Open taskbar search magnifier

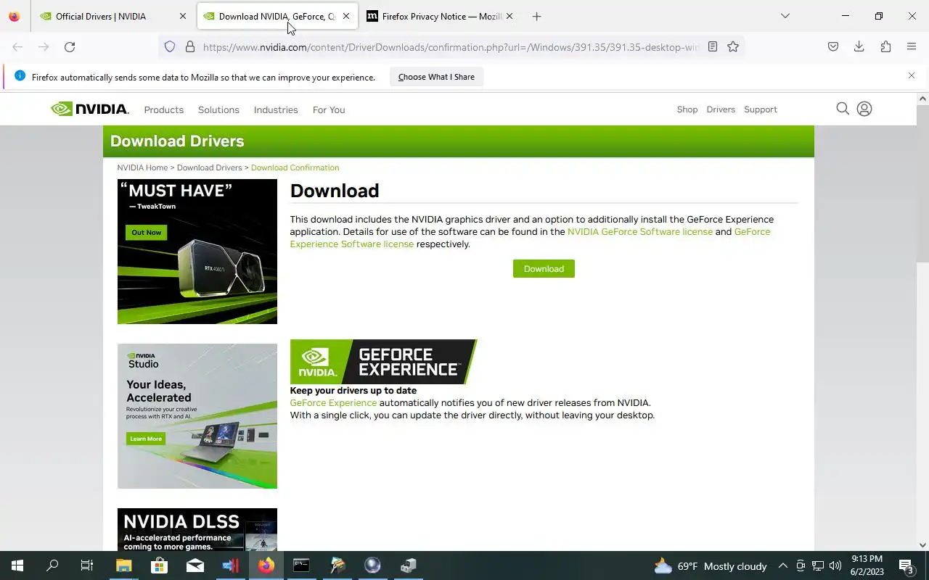point(52,565)
